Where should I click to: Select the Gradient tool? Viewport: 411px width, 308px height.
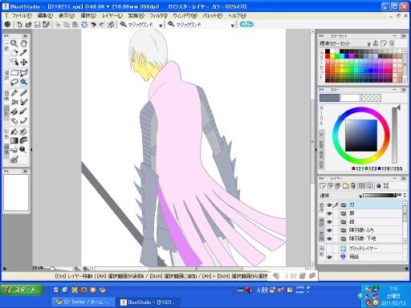coord(14,140)
